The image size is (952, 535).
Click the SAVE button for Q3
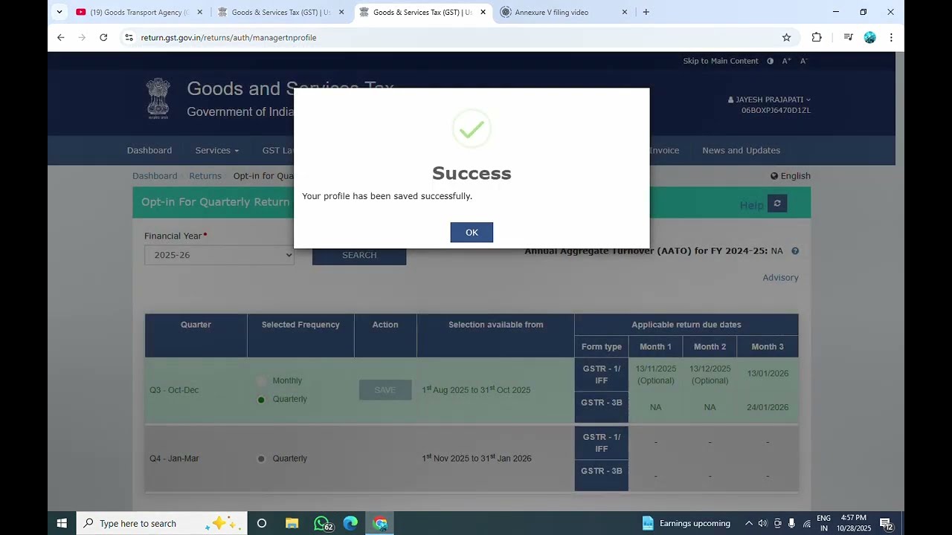pyautogui.click(x=385, y=390)
